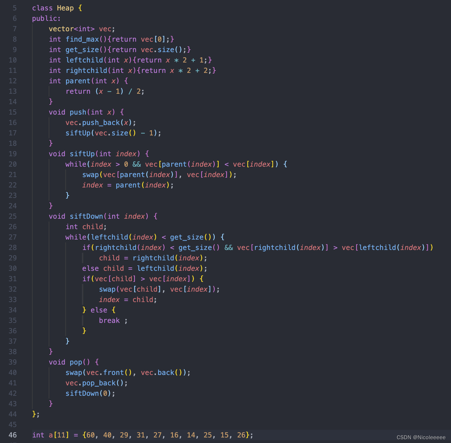Click the "else" keyword on line 34
This screenshot has height=443, width=451.
click(99, 310)
